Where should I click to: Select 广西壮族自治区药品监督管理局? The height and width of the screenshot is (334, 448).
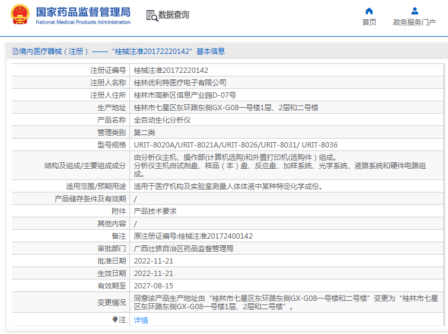pos(183,249)
